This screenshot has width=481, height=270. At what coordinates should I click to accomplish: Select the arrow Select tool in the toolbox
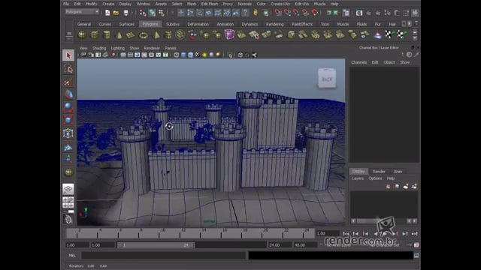pyautogui.click(x=68, y=55)
